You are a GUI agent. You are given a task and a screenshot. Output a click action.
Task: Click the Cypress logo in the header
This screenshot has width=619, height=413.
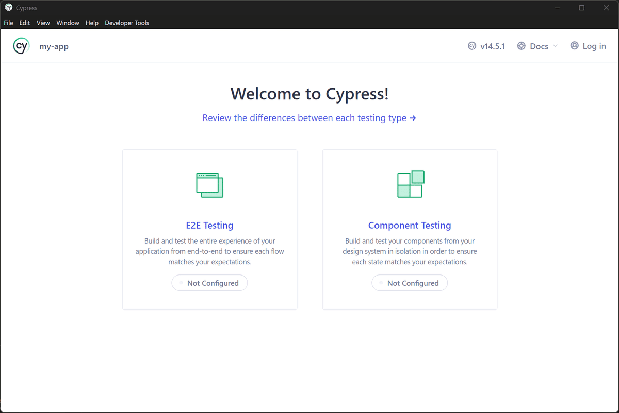coord(21,46)
